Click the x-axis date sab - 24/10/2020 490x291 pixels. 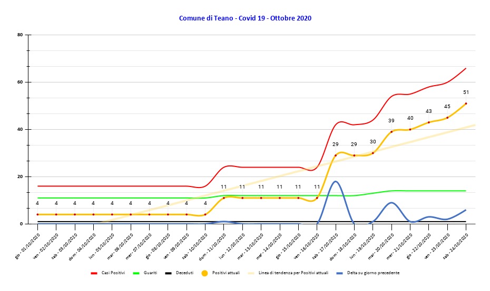(x=456, y=246)
